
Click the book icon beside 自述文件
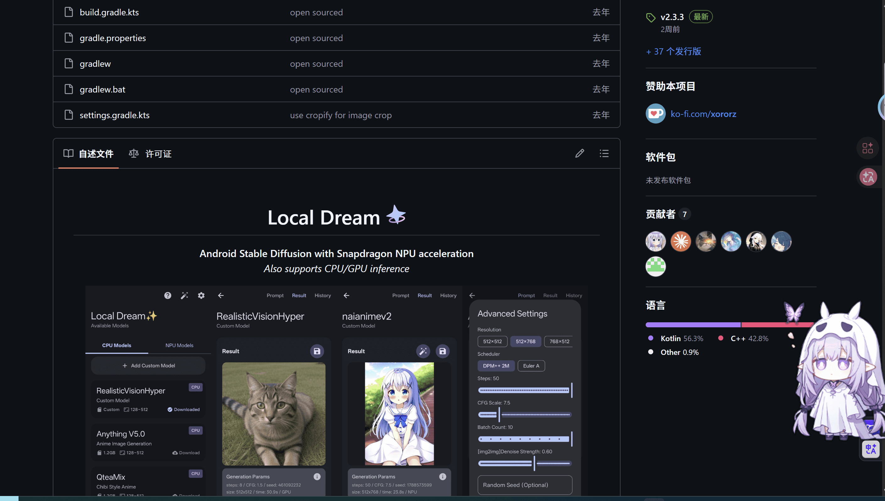click(68, 153)
